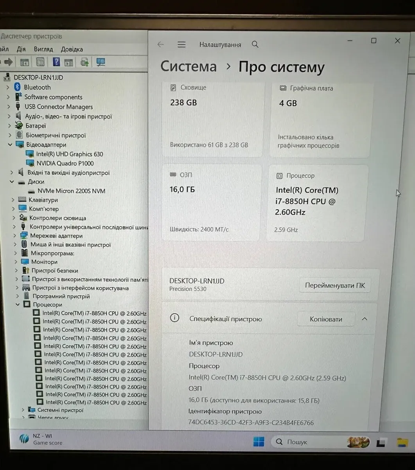
Task: Open the Вигляд menu in Device Manager
Action: 43,49
